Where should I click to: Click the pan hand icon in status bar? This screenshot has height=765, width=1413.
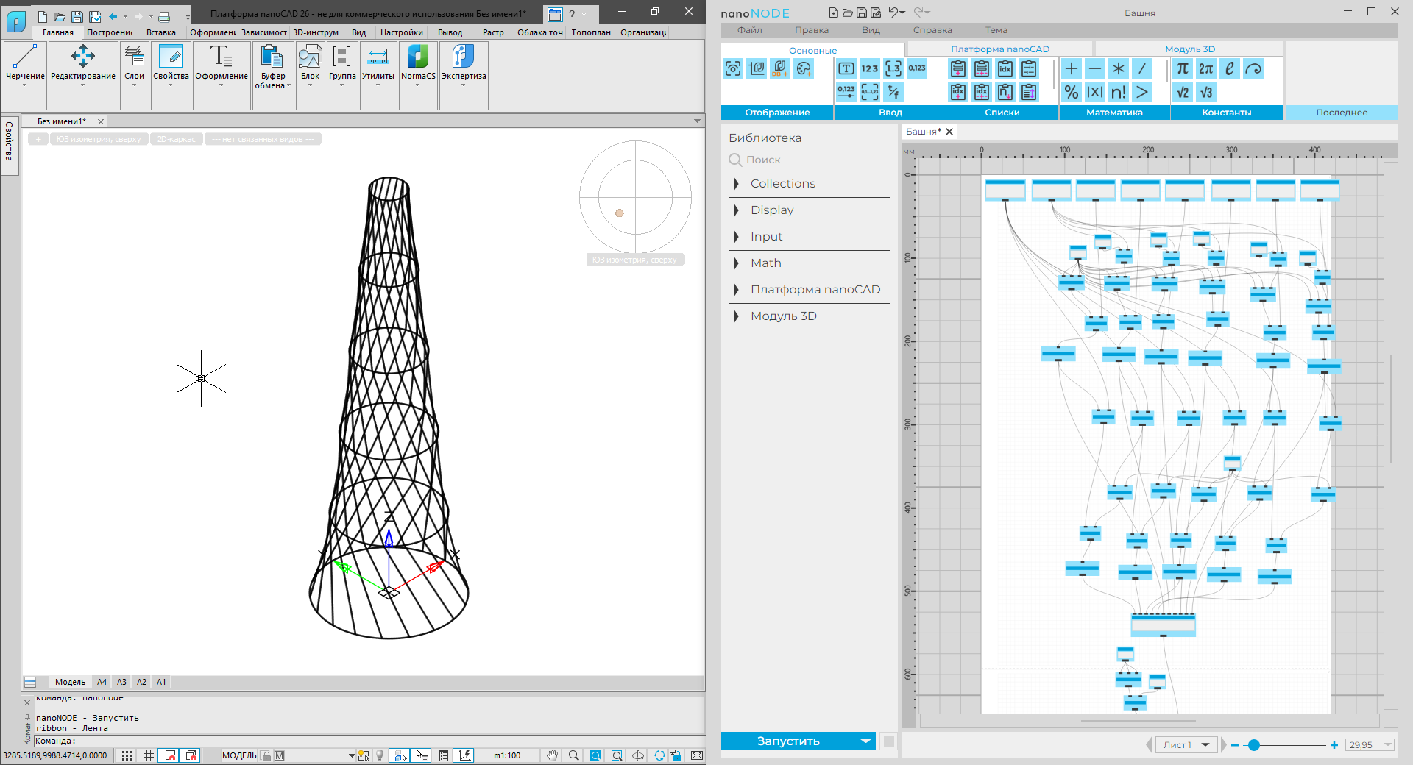point(552,755)
